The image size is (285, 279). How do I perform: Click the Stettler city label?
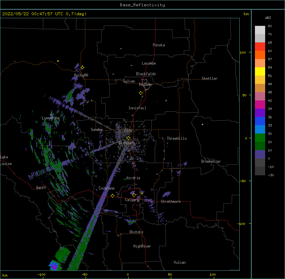click(x=210, y=79)
